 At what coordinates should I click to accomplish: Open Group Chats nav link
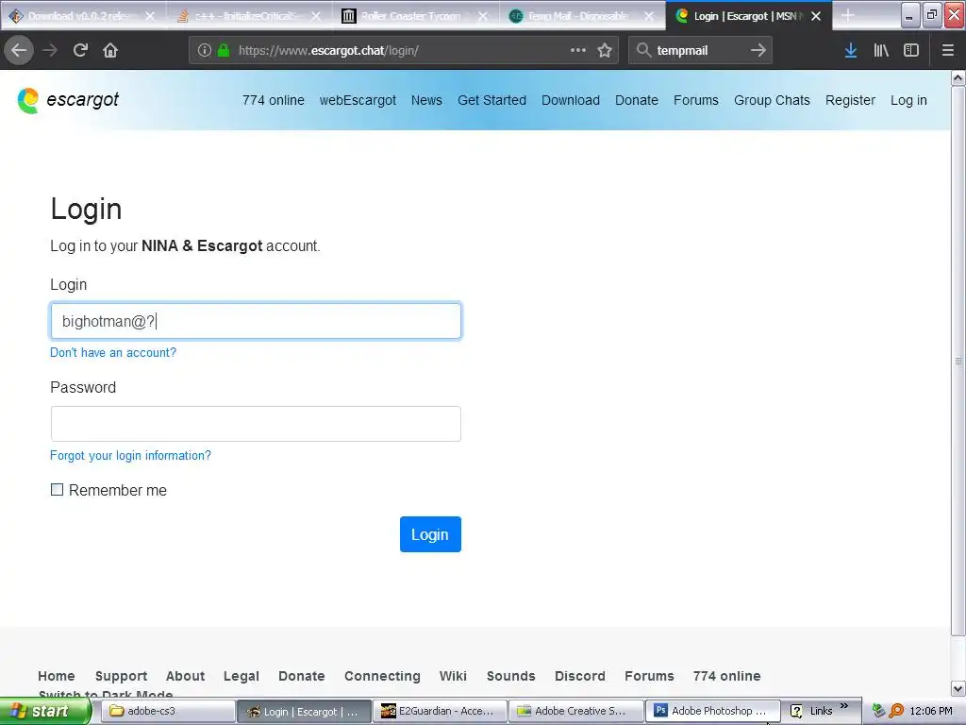click(772, 100)
